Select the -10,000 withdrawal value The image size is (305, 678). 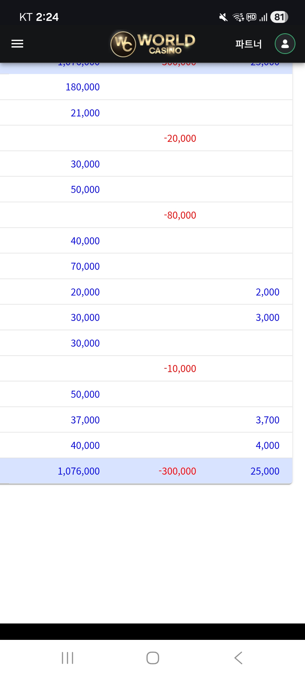pyautogui.click(x=180, y=369)
